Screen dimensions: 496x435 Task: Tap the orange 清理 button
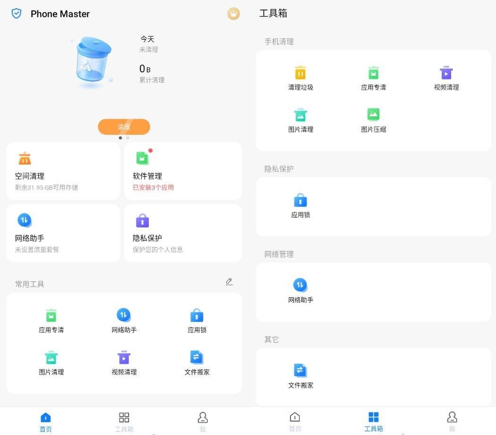tap(124, 127)
